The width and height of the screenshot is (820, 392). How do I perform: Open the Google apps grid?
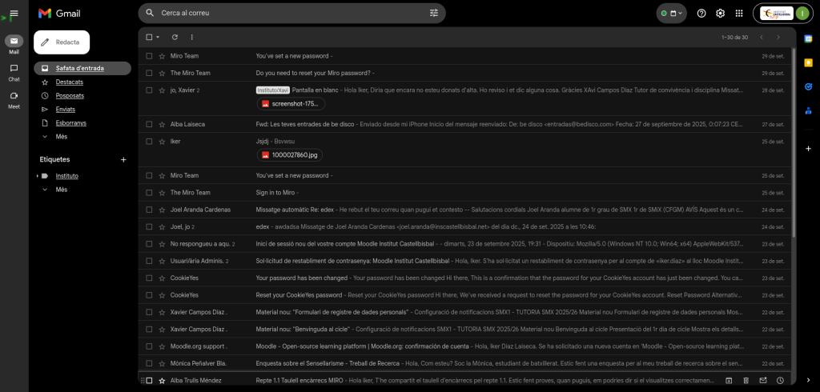738,13
